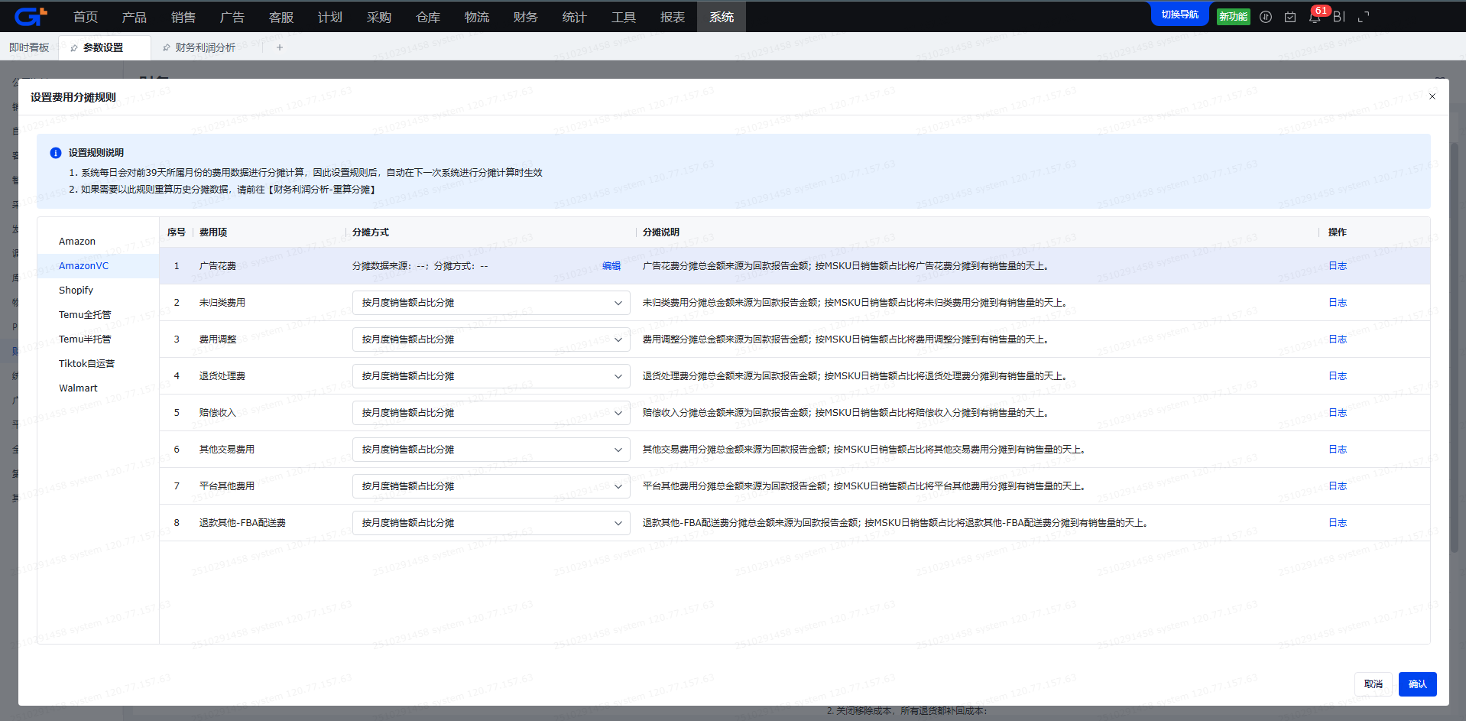Click the blue 确认 button
The image size is (1466, 721).
(x=1417, y=684)
